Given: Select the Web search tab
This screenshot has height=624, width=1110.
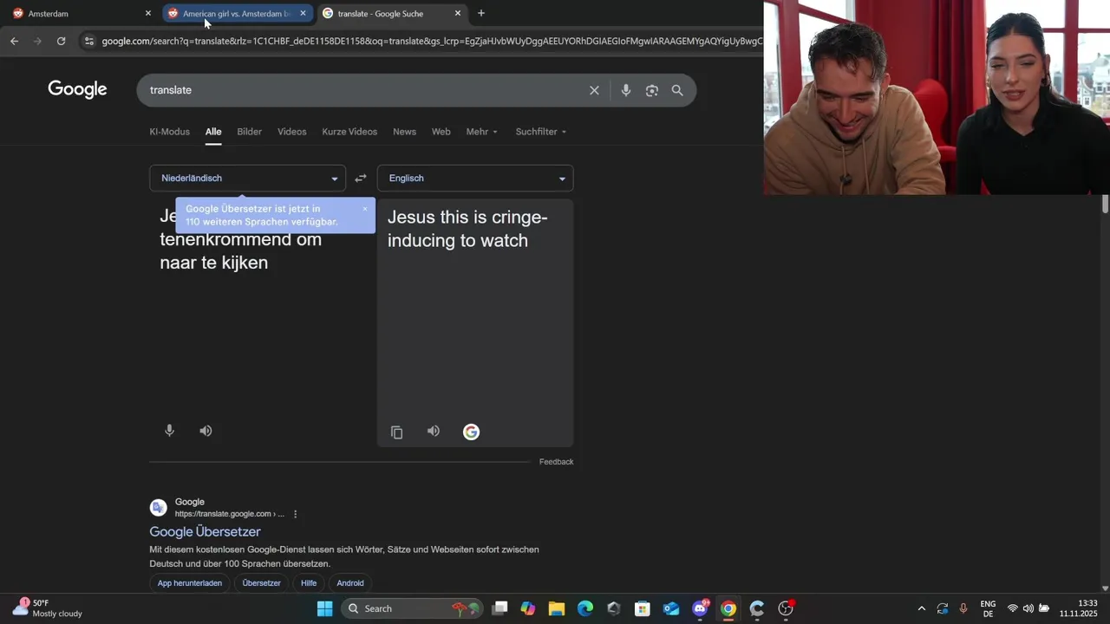Looking at the screenshot, I should click(x=441, y=132).
